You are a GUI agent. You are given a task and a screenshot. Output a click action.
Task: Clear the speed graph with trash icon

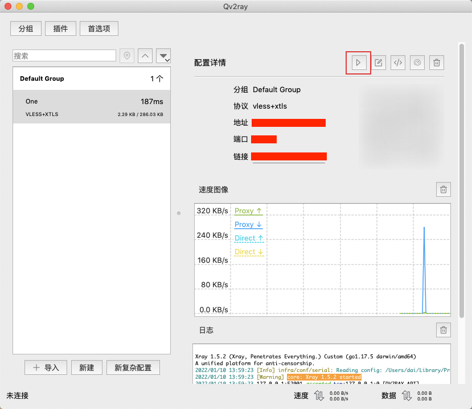point(444,189)
